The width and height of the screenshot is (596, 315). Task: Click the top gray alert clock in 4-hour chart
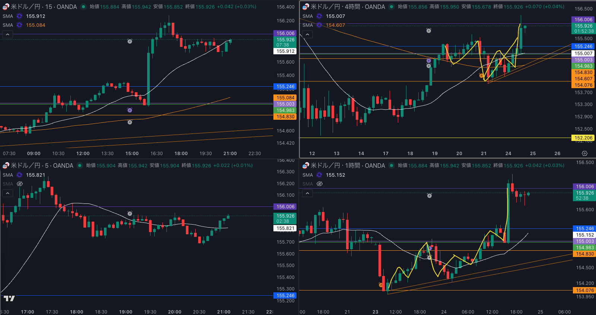tap(429, 30)
